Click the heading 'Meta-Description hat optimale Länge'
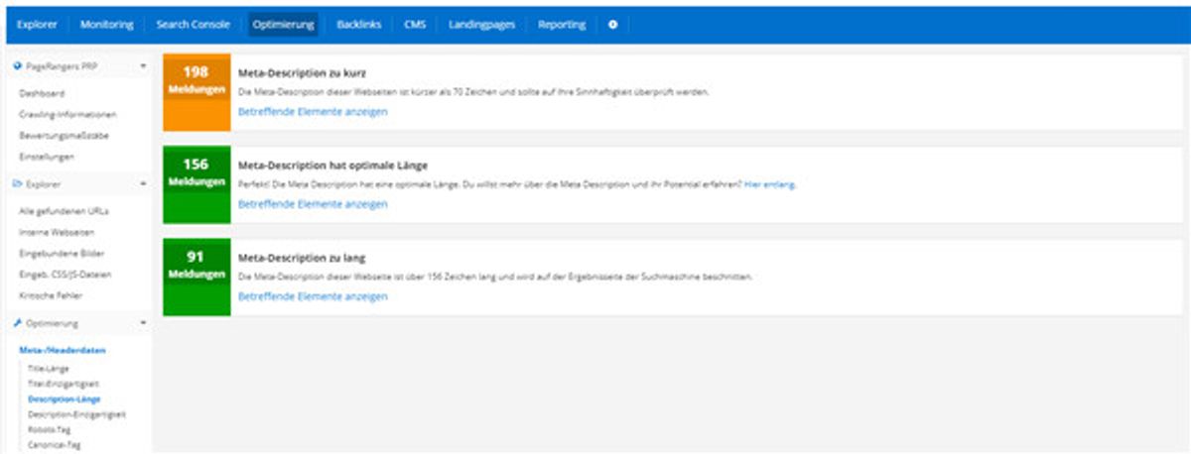Image resolution: width=1191 pixels, height=454 pixels. 332,165
